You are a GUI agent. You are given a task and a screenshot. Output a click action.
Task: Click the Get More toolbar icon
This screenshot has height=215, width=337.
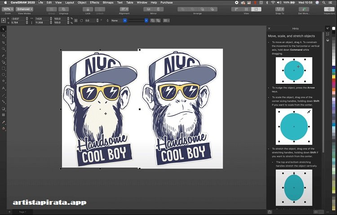pyautogui.click(x=304, y=9)
